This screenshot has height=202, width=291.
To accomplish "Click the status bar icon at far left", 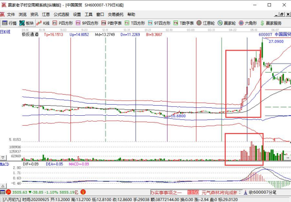I will [3, 192].
